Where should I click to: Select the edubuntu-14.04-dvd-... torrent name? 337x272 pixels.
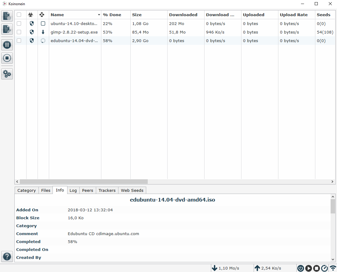pos(74,41)
